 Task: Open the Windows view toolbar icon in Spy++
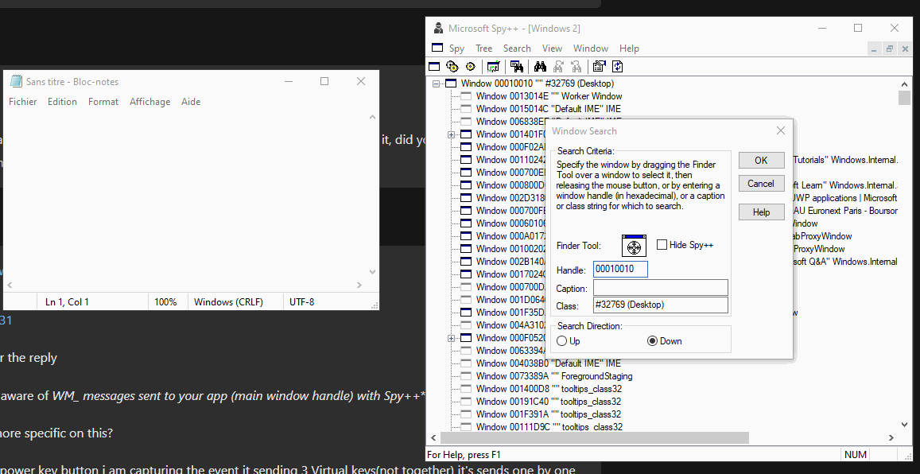tap(434, 66)
